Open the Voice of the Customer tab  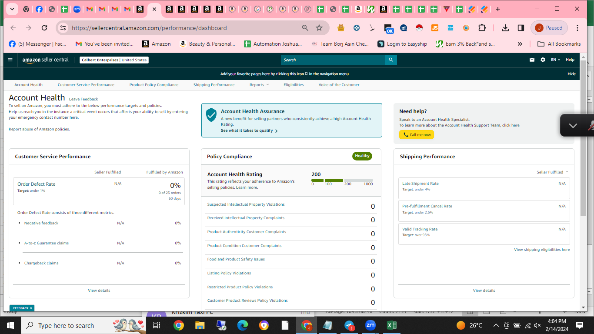click(339, 85)
